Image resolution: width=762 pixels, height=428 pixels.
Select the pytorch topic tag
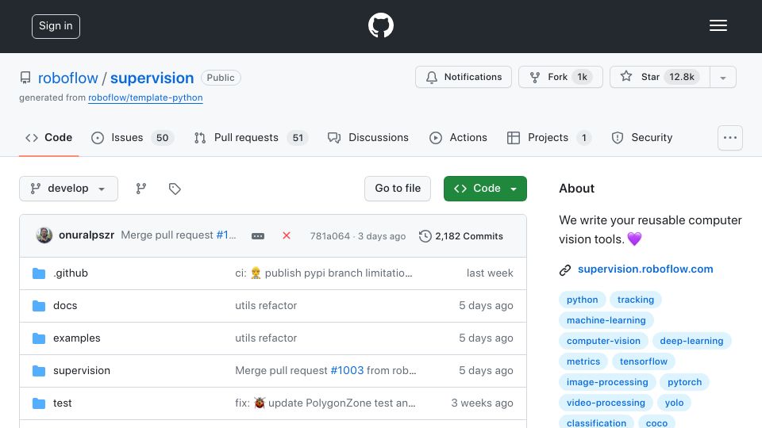[685, 382]
